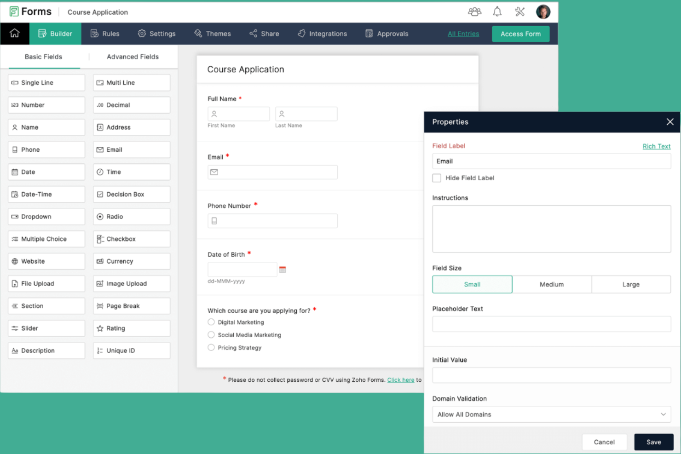The width and height of the screenshot is (681, 454).
Task: Add a Decision Box field
Action: tap(132, 194)
